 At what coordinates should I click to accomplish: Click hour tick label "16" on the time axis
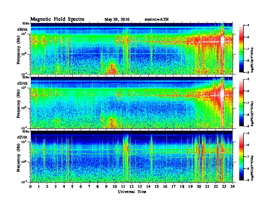165,186
